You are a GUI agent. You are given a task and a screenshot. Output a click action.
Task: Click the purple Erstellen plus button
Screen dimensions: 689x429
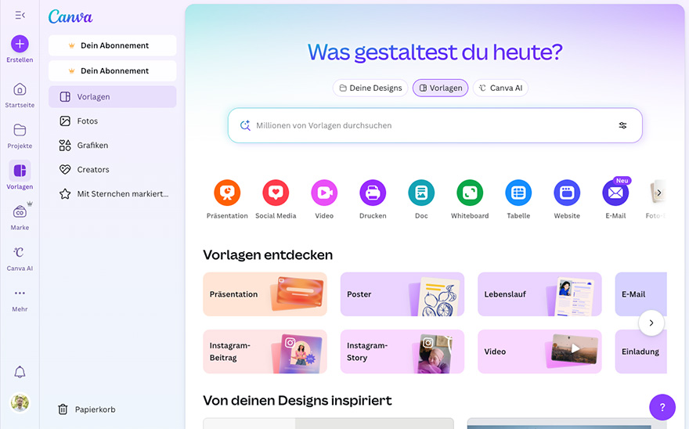20,44
